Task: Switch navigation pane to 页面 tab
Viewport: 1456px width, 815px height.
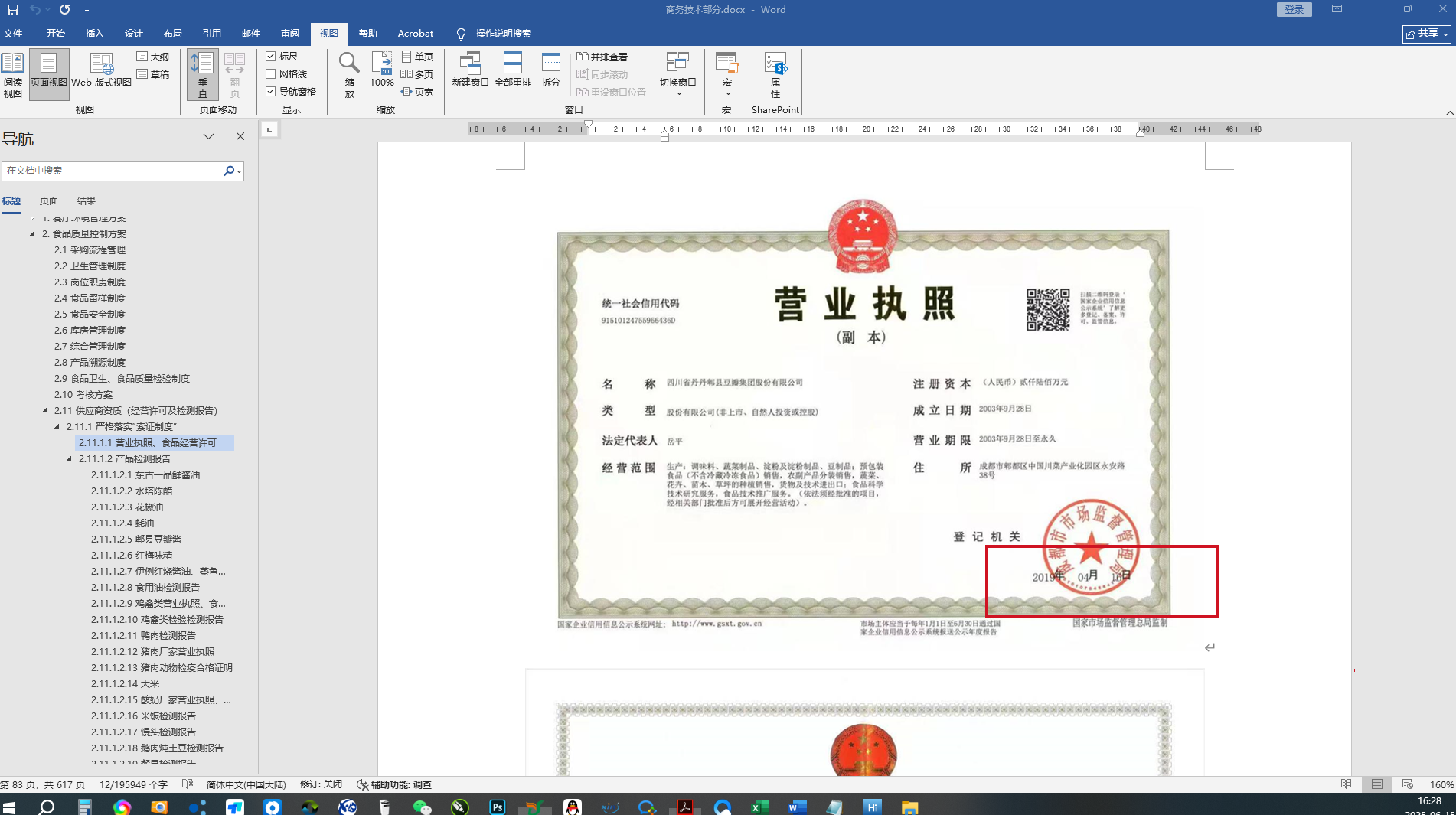Action: pos(49,201)
